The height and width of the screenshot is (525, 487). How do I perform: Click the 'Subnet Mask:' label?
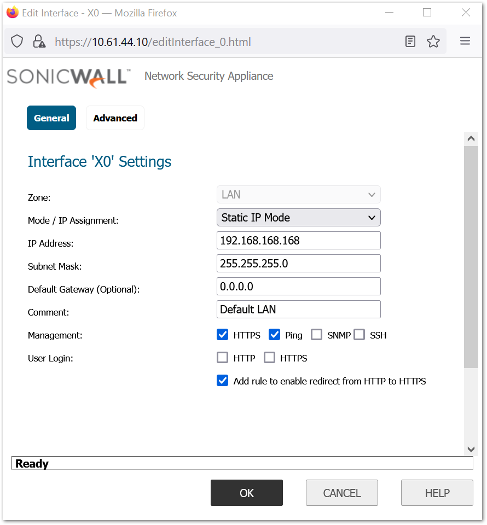pos(55,266)
